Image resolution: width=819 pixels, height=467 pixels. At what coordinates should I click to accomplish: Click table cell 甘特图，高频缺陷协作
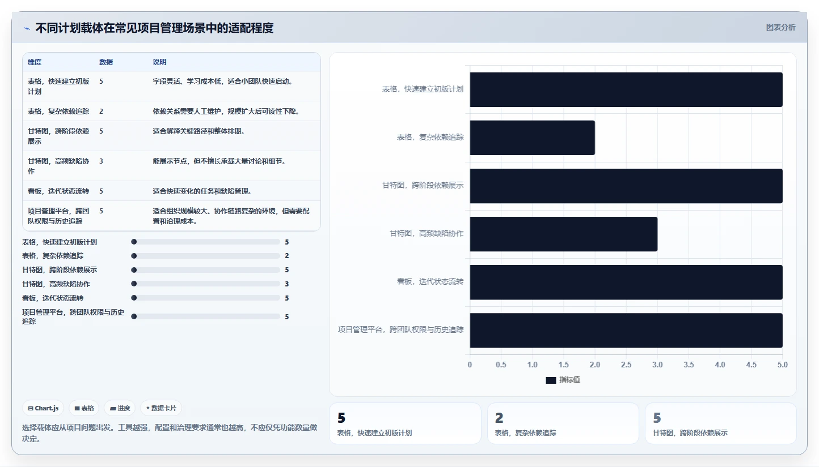(58, 166)
